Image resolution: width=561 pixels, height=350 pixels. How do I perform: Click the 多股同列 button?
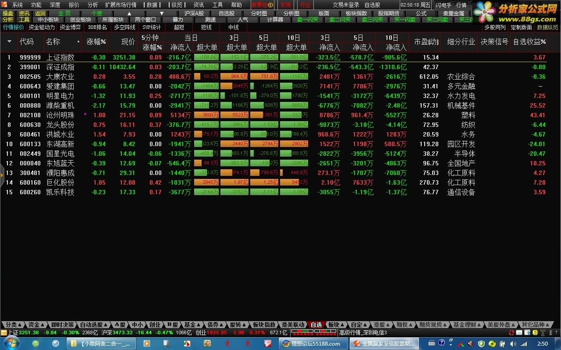pyautogui.click(x=495, y=27)
